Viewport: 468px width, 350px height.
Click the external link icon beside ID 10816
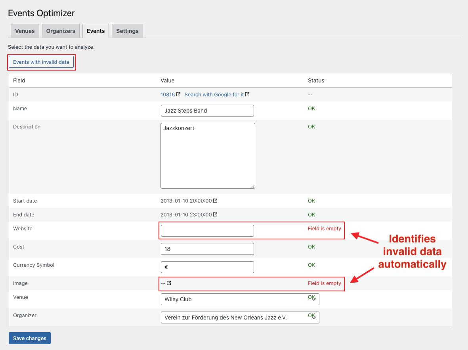[179, 94]
